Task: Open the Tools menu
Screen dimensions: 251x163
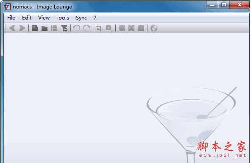Action: point(63,18)
